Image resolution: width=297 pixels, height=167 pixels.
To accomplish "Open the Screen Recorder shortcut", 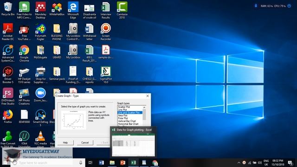I will pyautogui.click(x=106, y=32).
